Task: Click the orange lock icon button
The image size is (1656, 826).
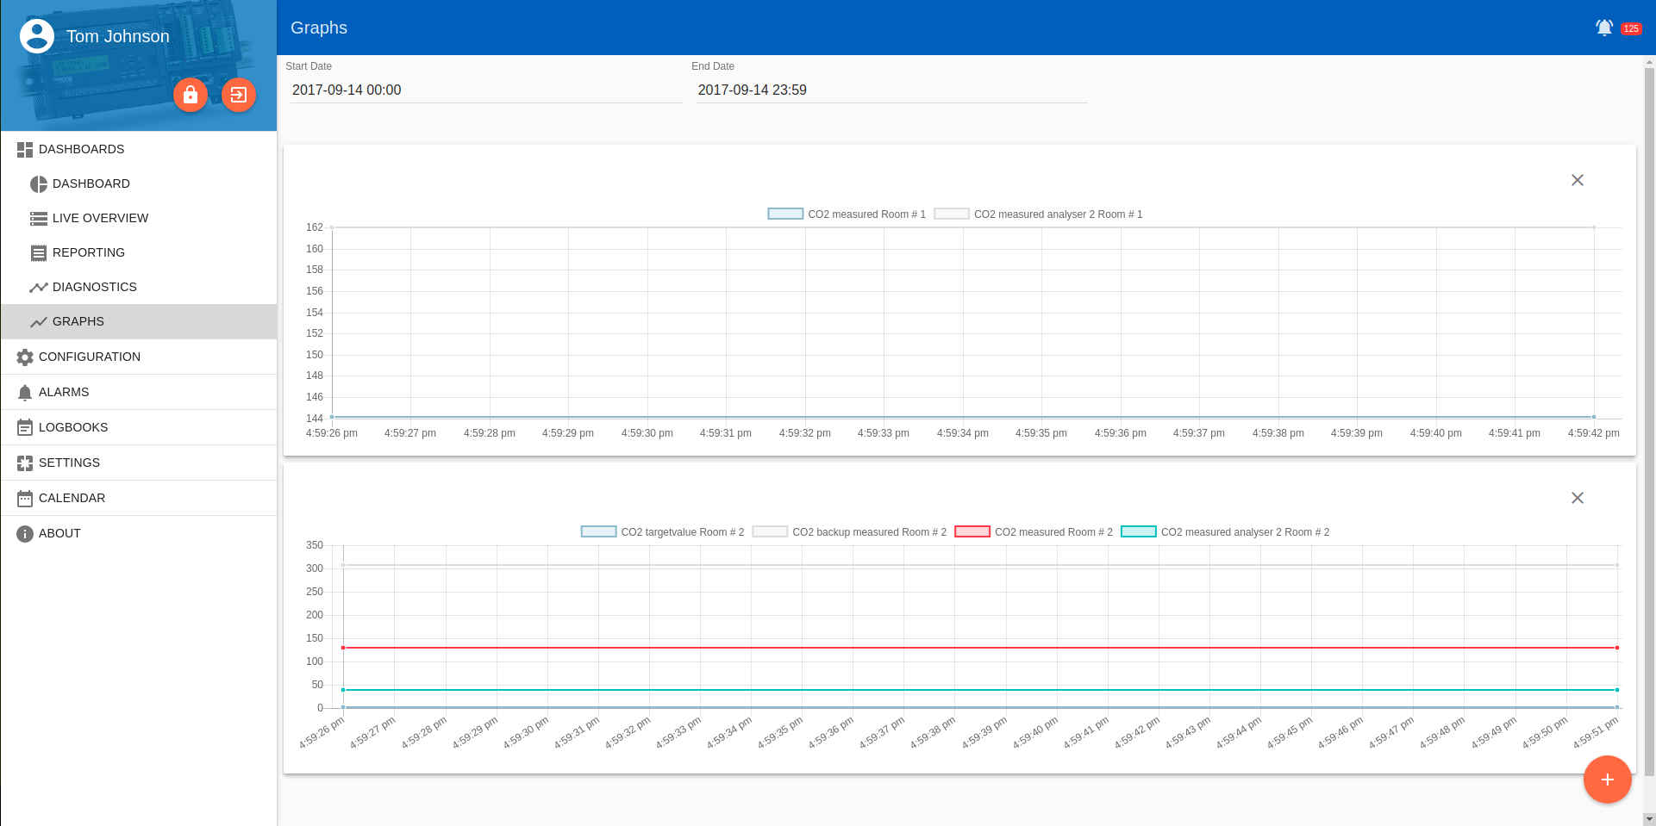Action: click(191, 95)
